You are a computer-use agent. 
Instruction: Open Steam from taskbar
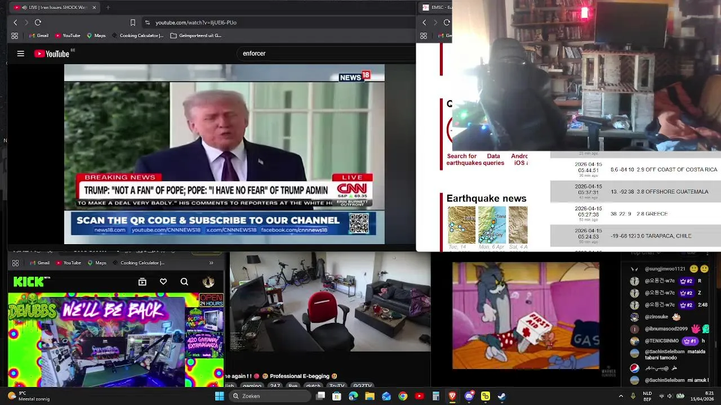pyautogui.click(x=502, y=396)
